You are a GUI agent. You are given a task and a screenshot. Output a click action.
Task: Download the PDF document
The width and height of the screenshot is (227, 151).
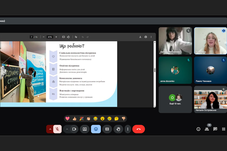pos(140,37)
